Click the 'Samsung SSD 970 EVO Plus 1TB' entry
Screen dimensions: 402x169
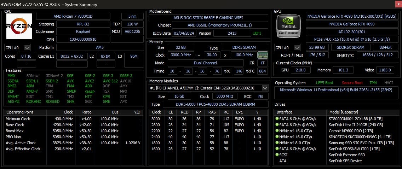pyautogui.click(x=361, y=143)
